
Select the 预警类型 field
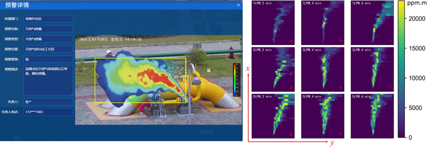pos(48,39)
